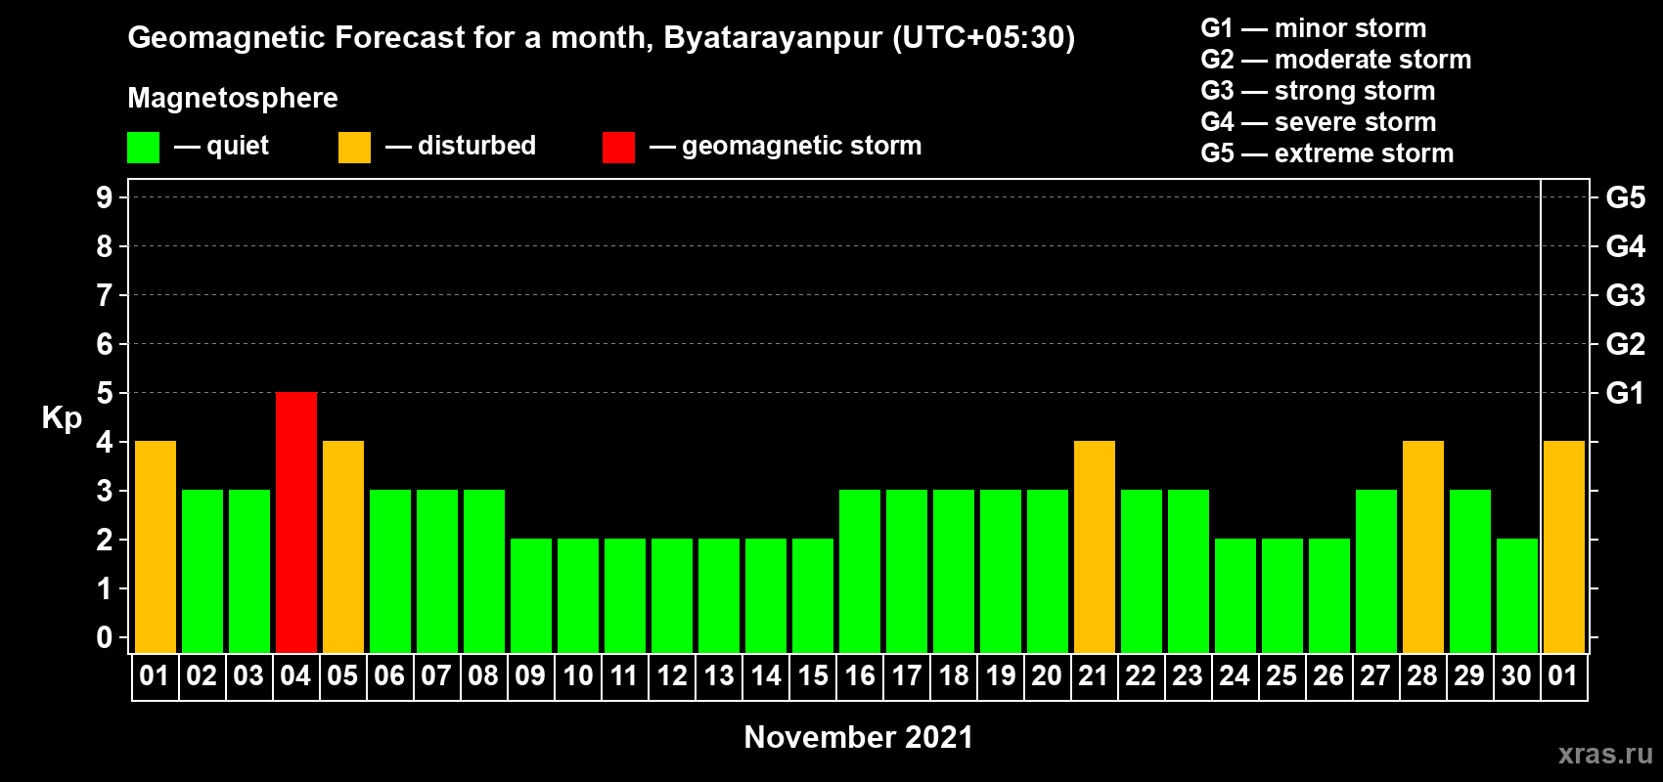Click the 'G2 — moderate storm' legend text

click(1336, 60)
